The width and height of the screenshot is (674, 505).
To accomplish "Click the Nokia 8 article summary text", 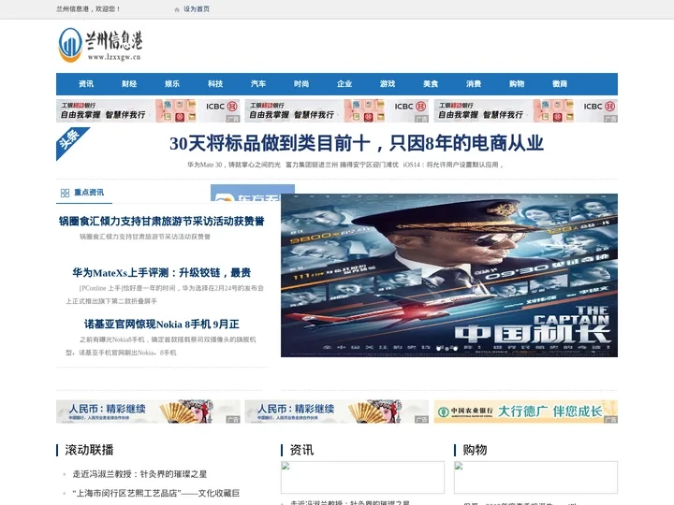I will pyautogui.click(x=161, y=346).
